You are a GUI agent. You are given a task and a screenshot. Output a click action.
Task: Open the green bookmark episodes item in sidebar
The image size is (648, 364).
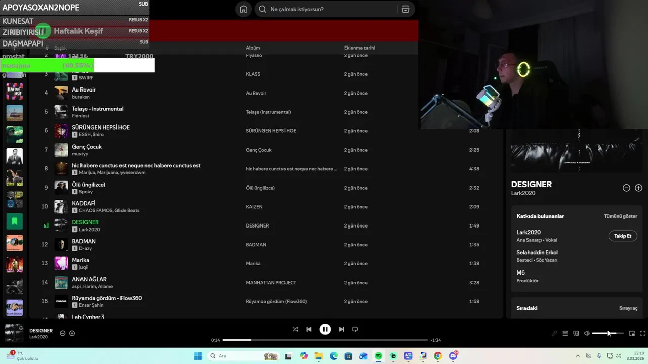point(14,221)
